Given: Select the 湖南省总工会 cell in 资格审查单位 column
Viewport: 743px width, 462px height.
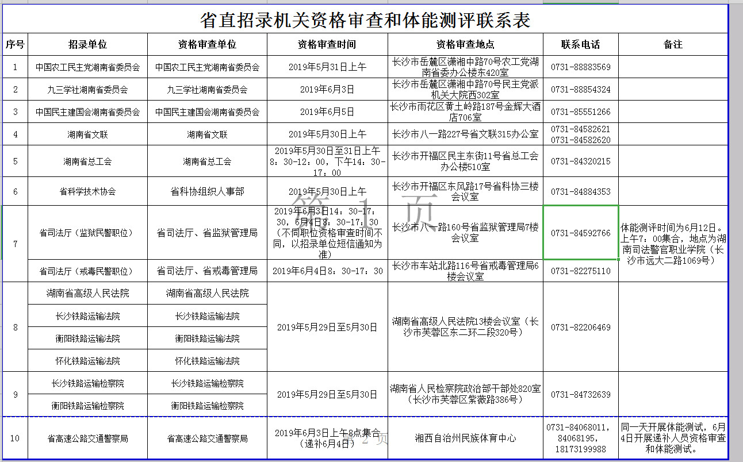Looking at the screenshot, I should coord(207,161).
